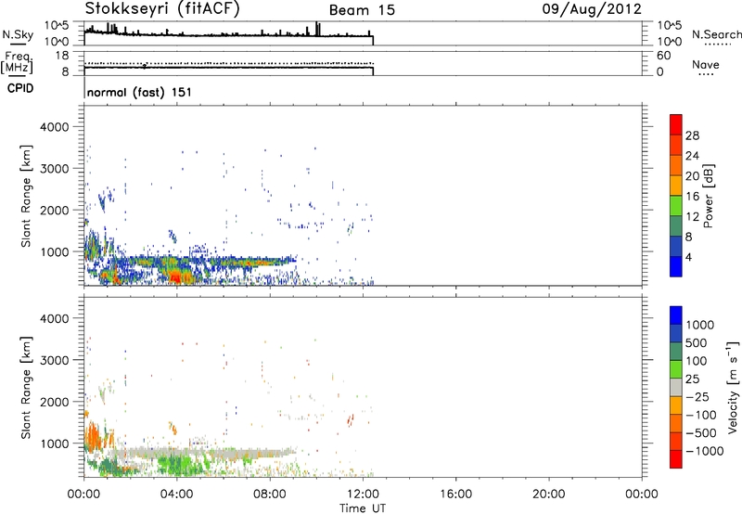Screen dimensions: 742x514
Task: Select the 4000 tick in the Power panel
Action: 55,127
